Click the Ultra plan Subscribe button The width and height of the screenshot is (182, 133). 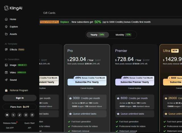coord(173,82)
